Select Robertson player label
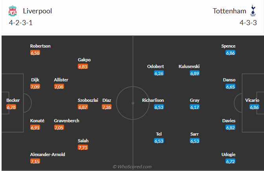Viewport: 264px width, 171px height. 40,46
